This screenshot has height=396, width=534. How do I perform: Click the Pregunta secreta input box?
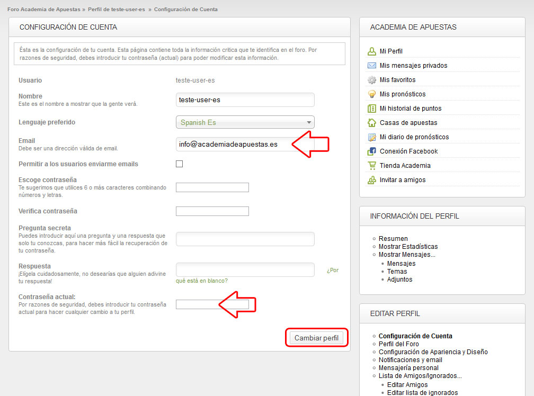[x=245, y=239]
